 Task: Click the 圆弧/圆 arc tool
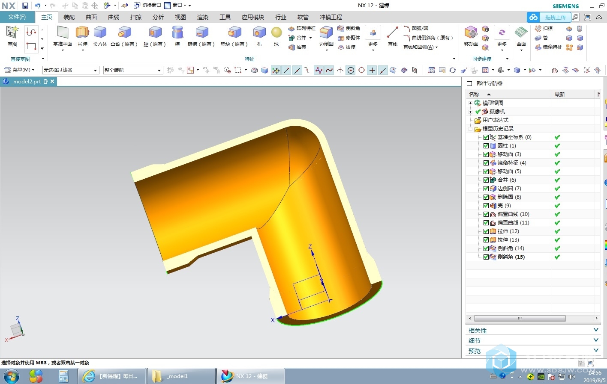click(416, 28)
